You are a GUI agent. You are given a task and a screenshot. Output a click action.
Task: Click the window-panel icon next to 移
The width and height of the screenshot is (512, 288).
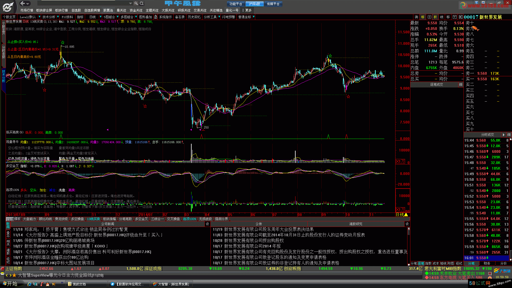455,17
